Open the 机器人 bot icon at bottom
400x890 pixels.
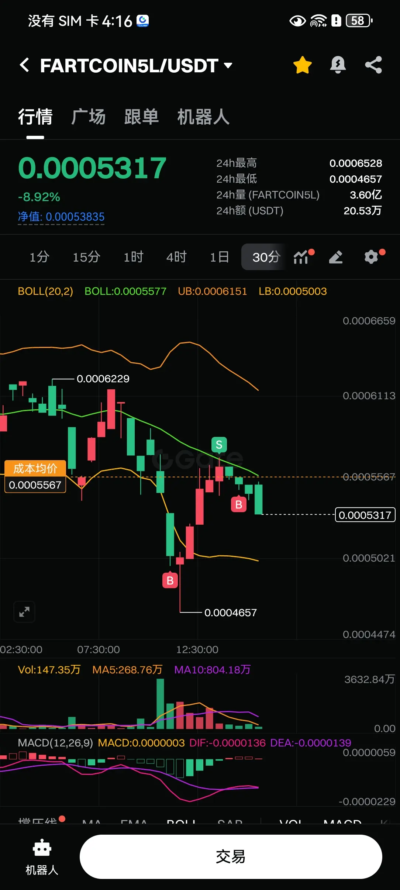tap(42, 857)
